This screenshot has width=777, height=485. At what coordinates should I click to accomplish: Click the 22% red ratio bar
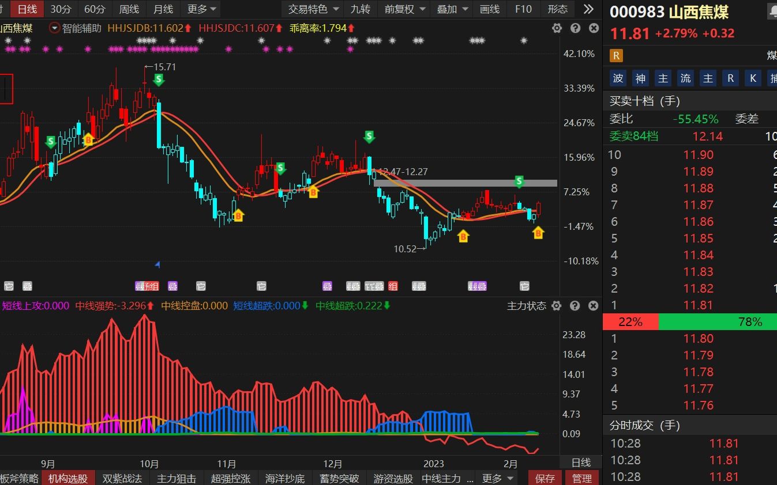click(x=630, y=322)
